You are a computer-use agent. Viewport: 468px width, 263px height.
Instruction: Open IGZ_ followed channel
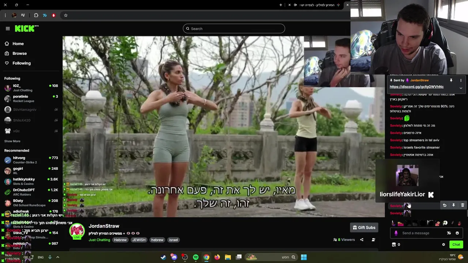31,88
